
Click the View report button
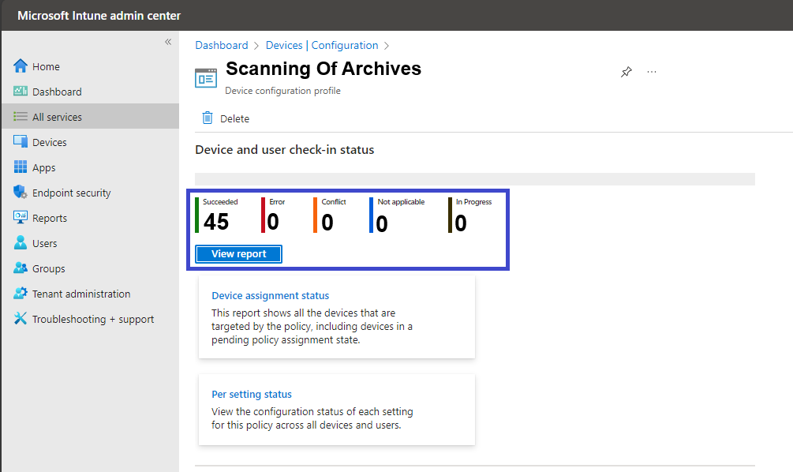tap(239, 254)
